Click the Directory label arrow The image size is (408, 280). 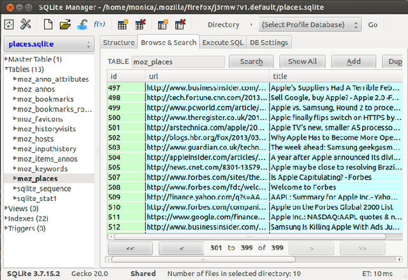[251, 25]
